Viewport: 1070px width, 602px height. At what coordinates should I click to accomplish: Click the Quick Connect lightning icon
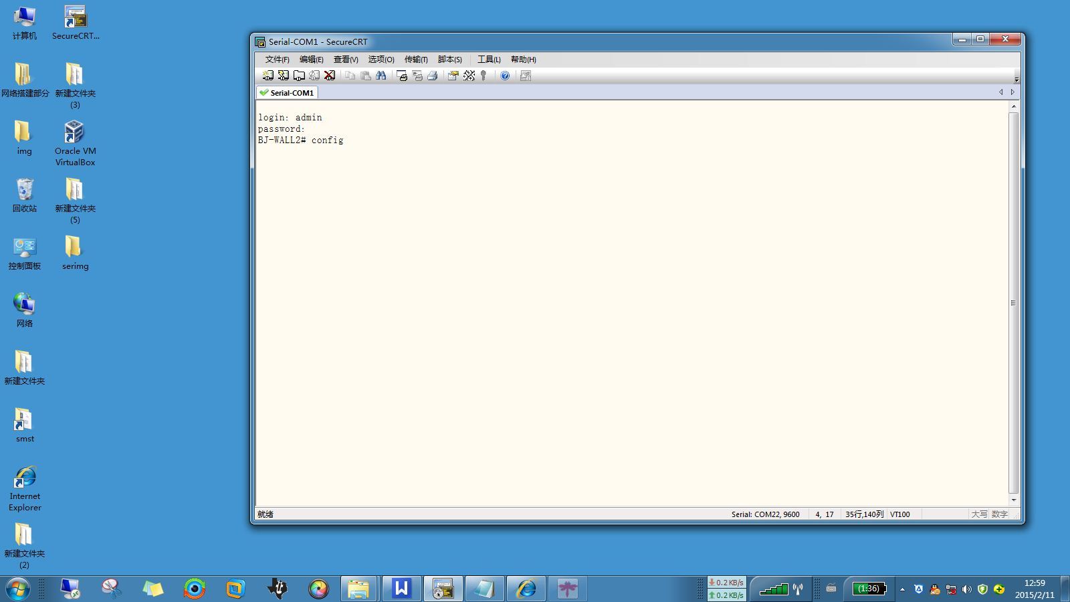tap(284, 76)
